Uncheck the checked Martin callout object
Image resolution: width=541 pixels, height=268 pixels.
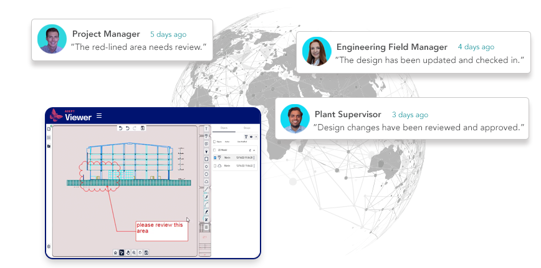click(x=216, y=158)
